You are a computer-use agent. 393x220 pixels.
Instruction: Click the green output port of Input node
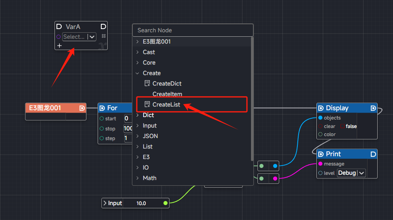pos(165,203)
